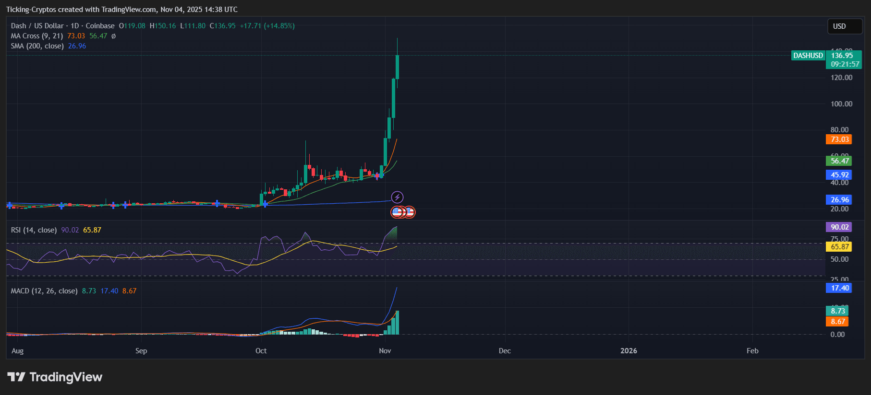871x395 pixels.
Task: Click the 2026 label on the time axis
Action: coord(629,351)
